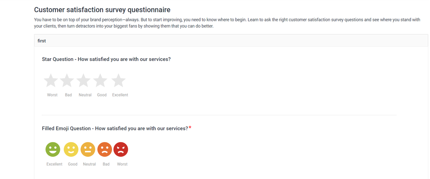This screenshot has width=430, height=179.
Task: Click the second star rated Bad
Action: coord(67,80)
